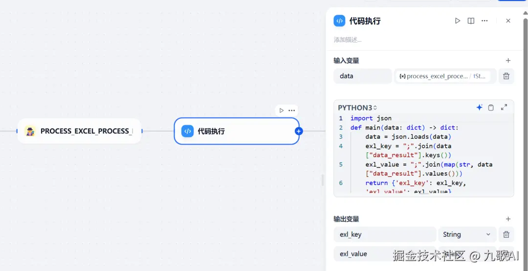Click the panel resize handle on left edge

coord(323,180)
